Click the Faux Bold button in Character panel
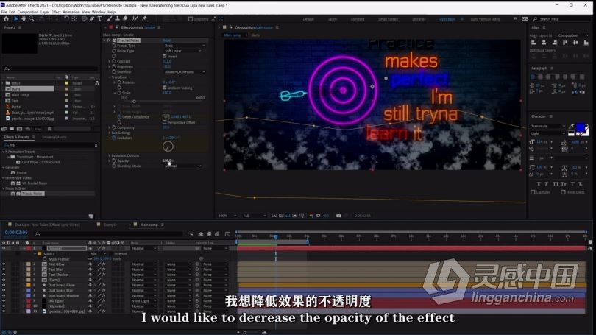The image size is (596, 335). (x=539, y=183)
